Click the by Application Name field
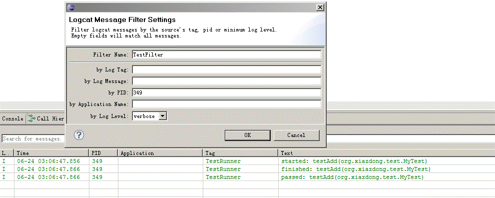 pos(227,104)
